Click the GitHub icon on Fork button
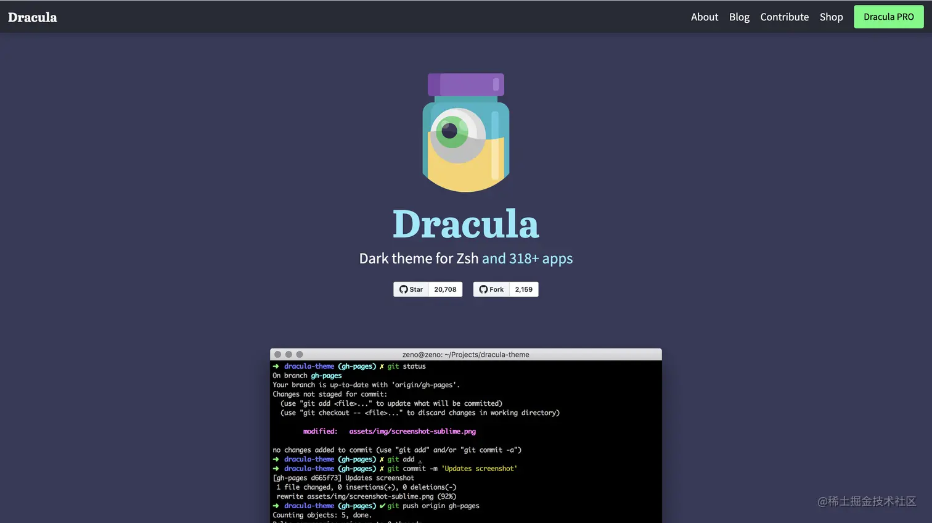The width and height of the screenshot is (932, 523). click(x=483, y=289)
